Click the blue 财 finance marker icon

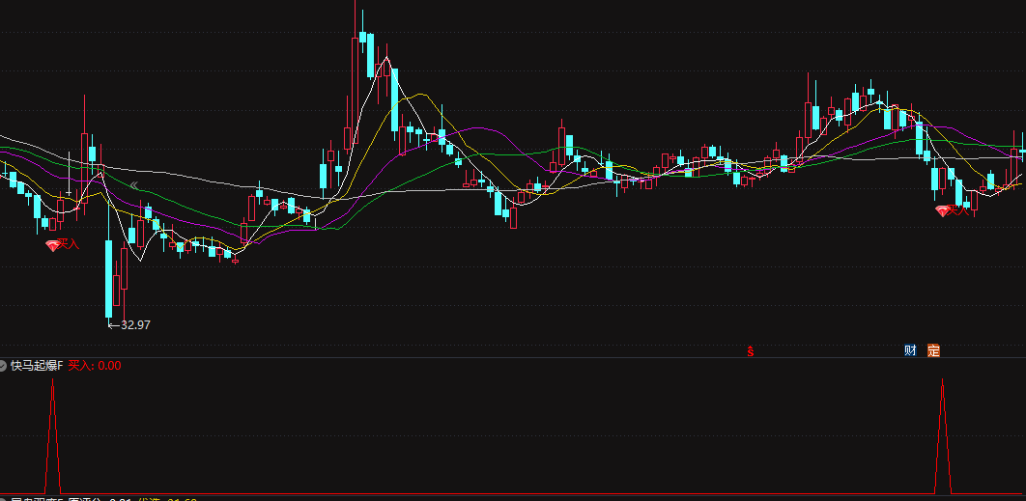tap(910, 349)
